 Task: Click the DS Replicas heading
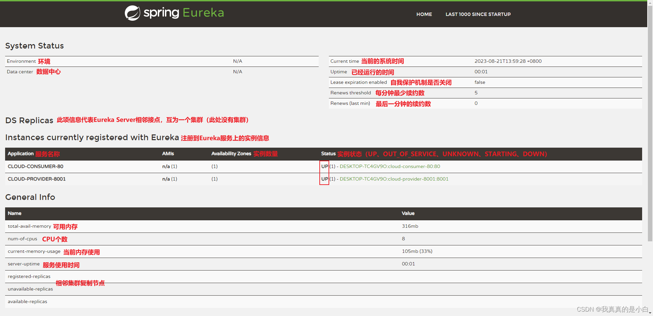pyautogui.click(x=29, y=120)
